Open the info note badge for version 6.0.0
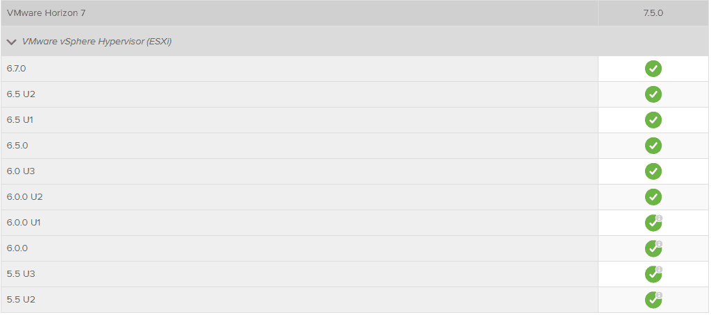Viewport: 711px width, 315px height. tap(659, 244)
